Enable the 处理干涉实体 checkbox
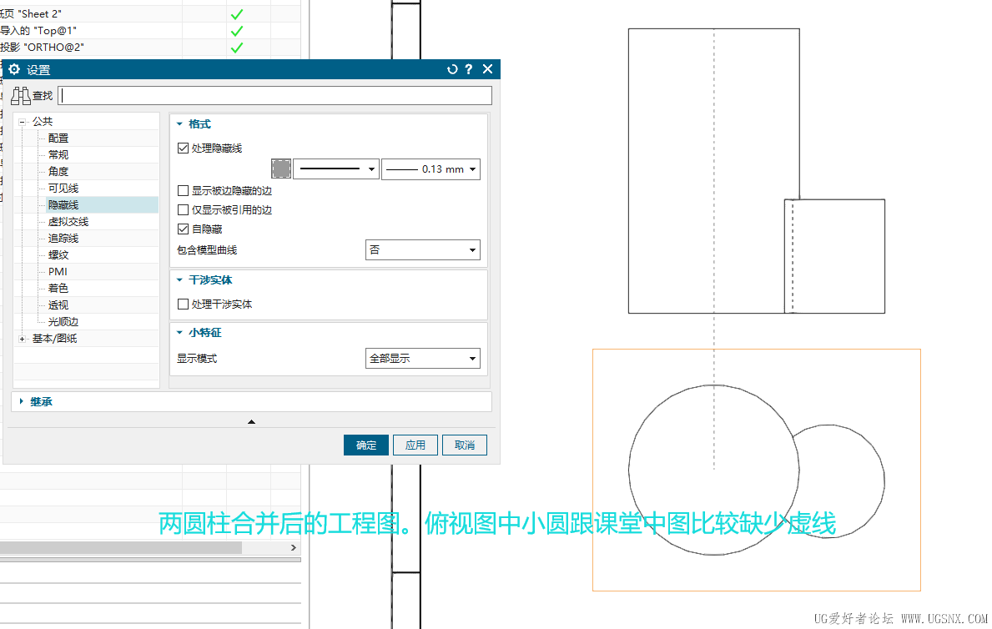The width and height of the screenshot is (992, 629). [x=183, y=304]
